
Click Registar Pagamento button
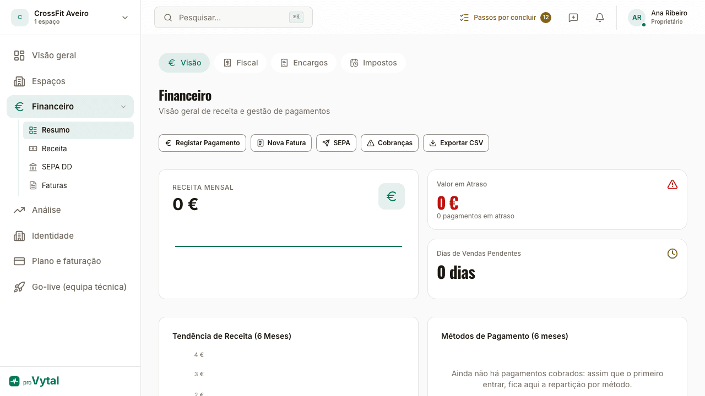[x=202, y=143]
